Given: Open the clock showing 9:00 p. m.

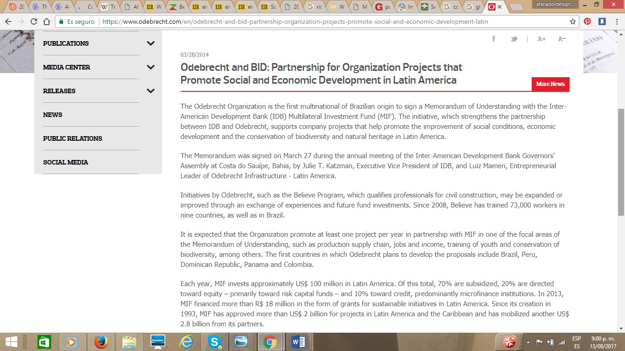Looking at the screenshot, I should click(604, 342).
